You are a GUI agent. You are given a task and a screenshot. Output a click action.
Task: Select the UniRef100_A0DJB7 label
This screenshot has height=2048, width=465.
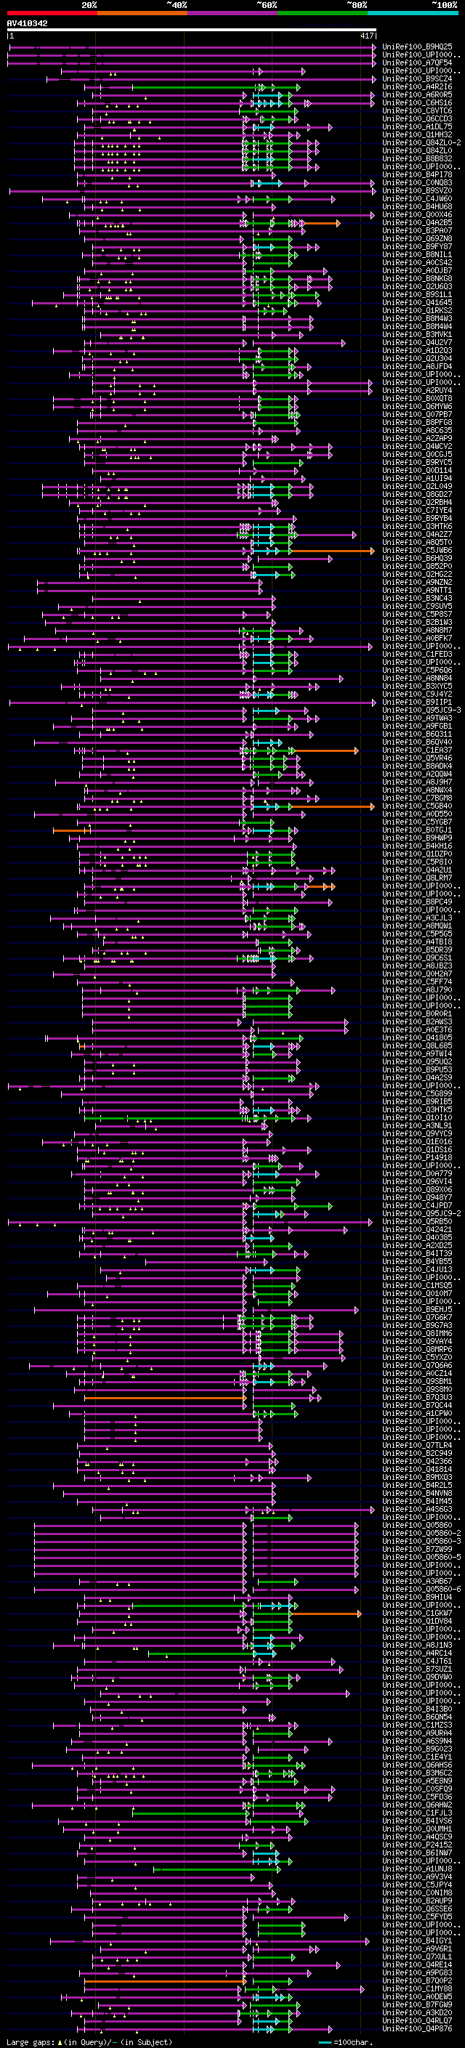tap(417, 270)
